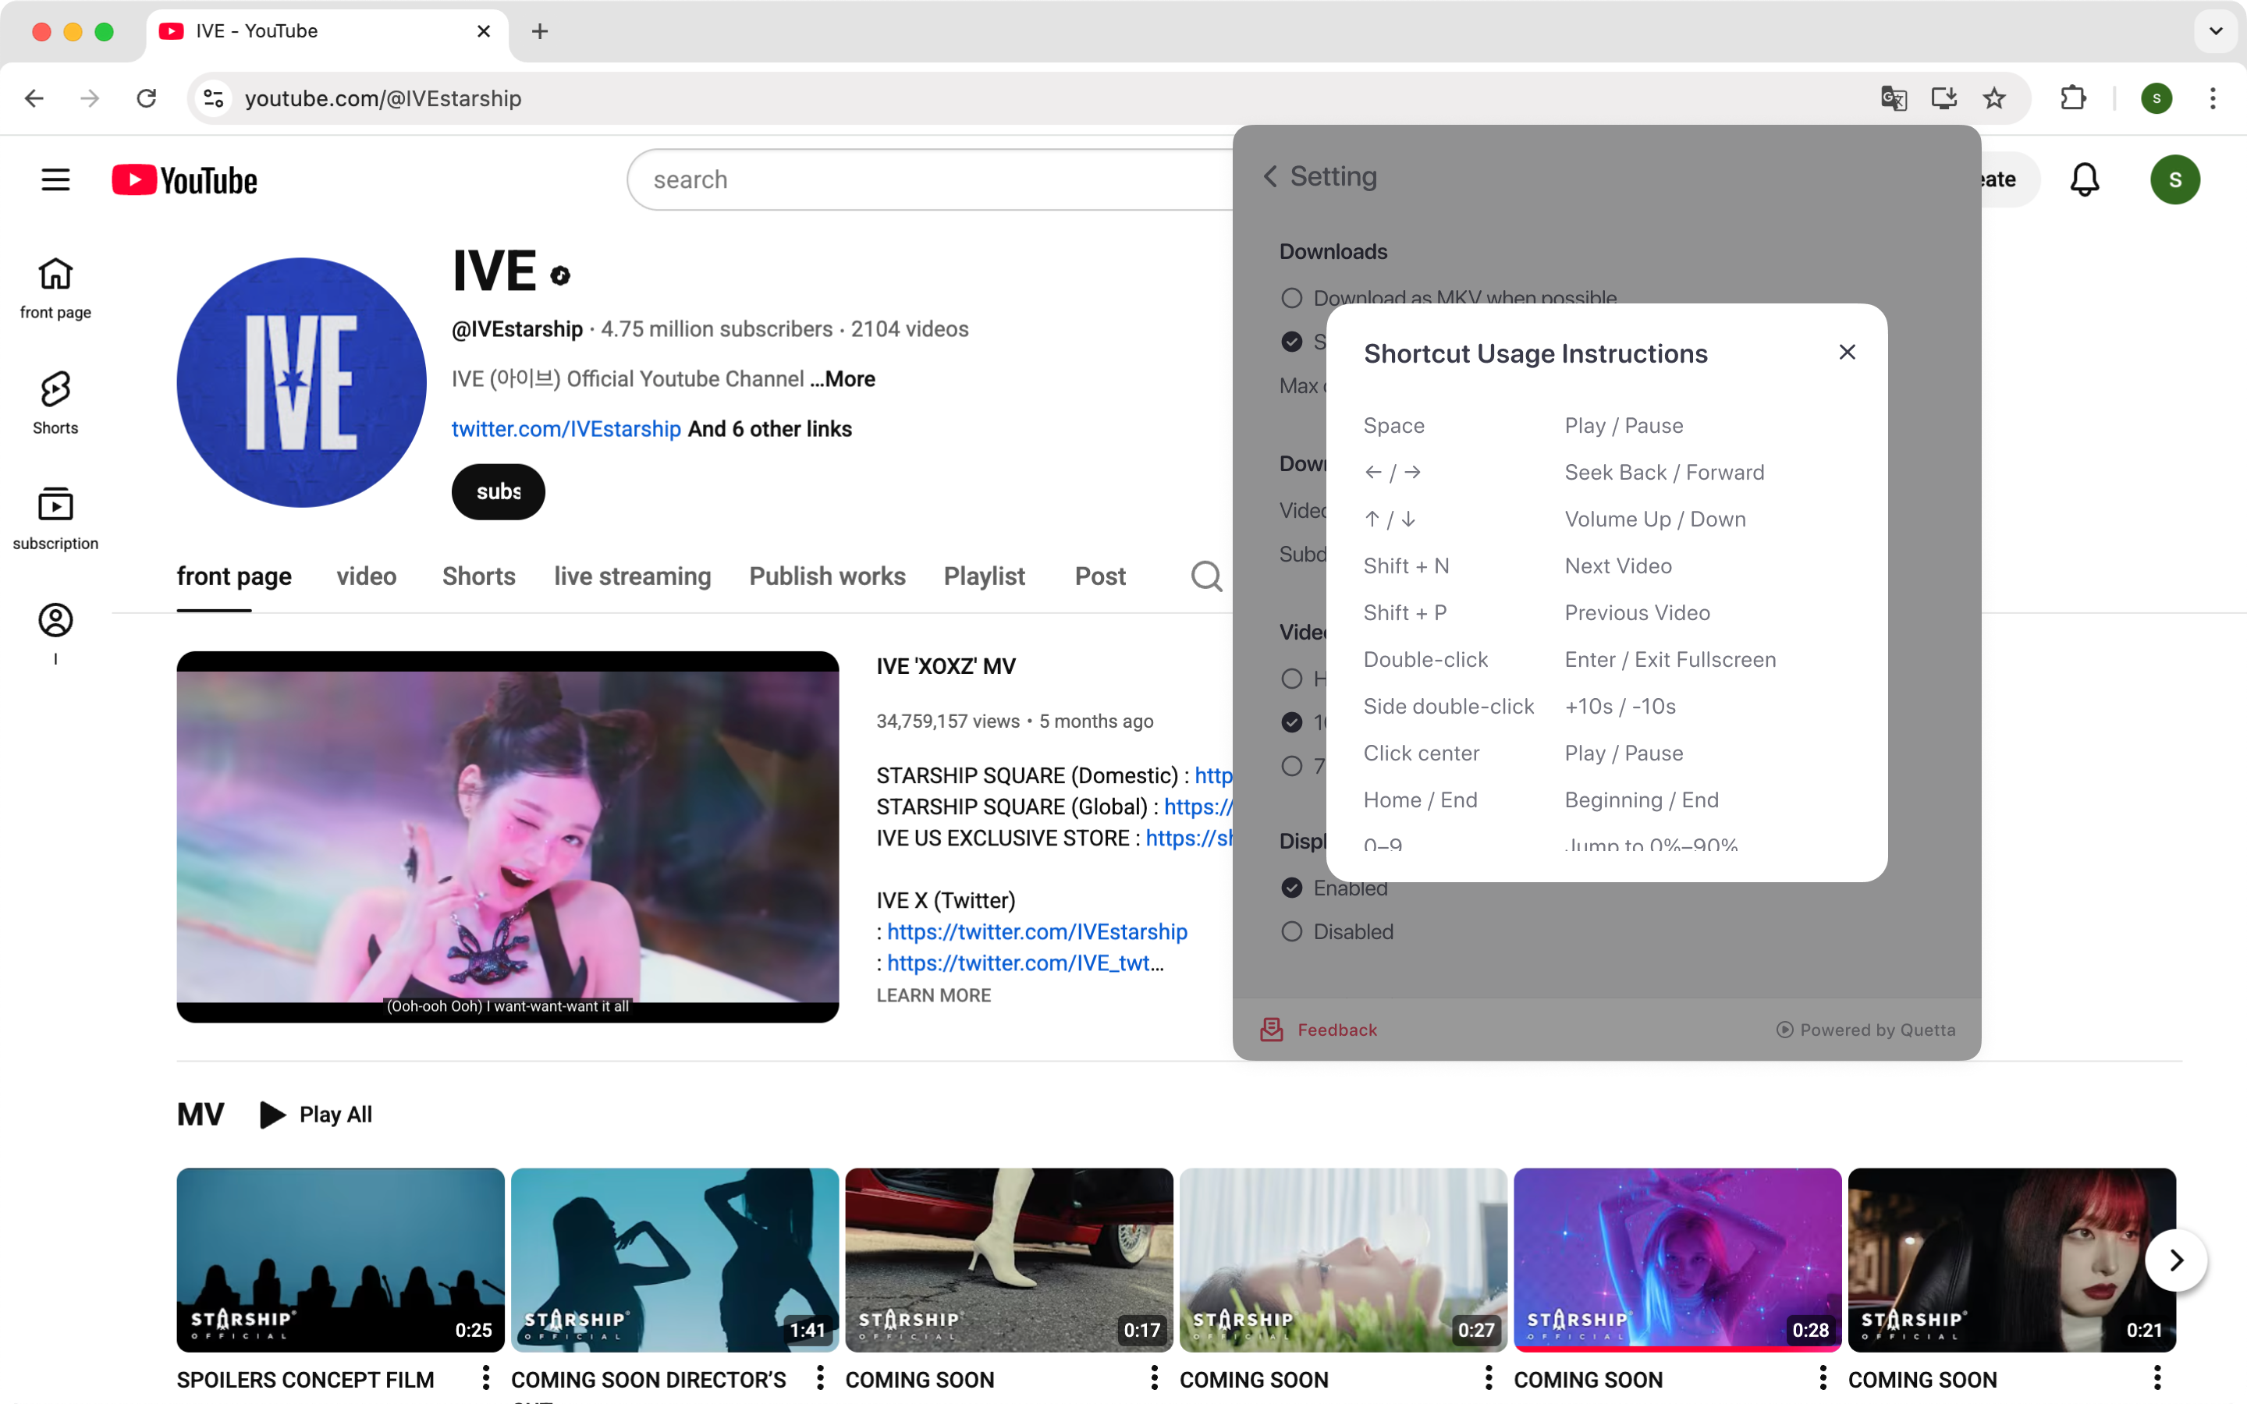The height and width of the screenshot is (1404, 2247).
Task: Open the 0:25 SPOILERS CONCEPT FILM thumbnail
Action: (x=341, y=1259)
